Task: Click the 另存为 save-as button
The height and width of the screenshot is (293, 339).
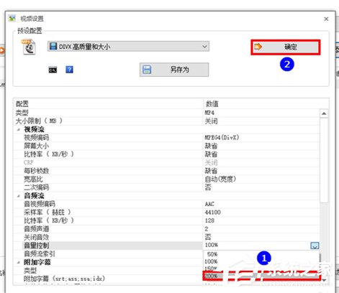Action: point(174,70)
